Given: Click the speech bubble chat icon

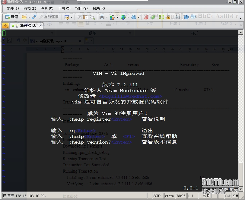Looking at the screenshot, I should click(x=193, y=17).
